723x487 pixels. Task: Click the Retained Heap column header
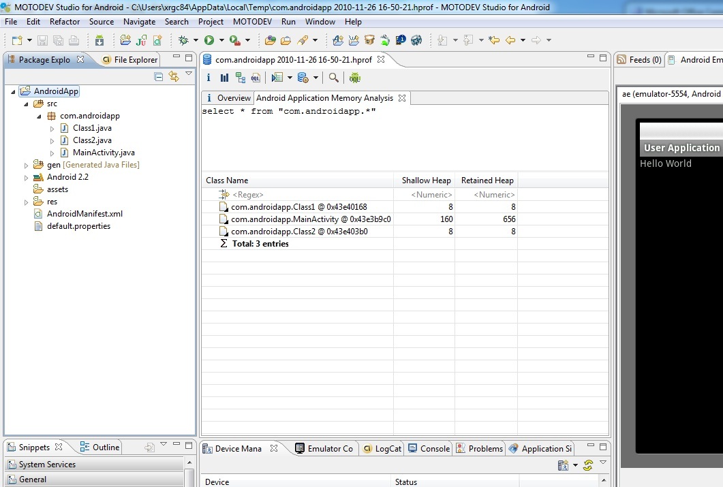click(487, 180)
